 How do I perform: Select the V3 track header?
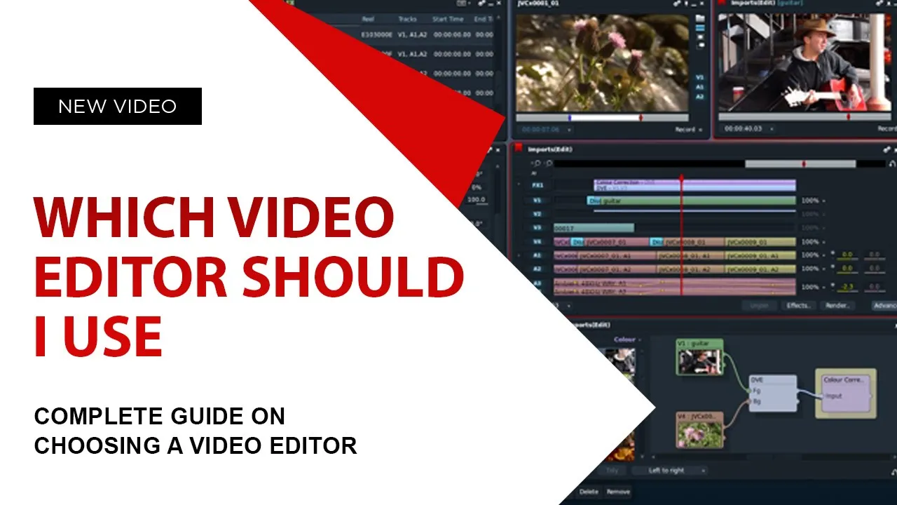538,228
